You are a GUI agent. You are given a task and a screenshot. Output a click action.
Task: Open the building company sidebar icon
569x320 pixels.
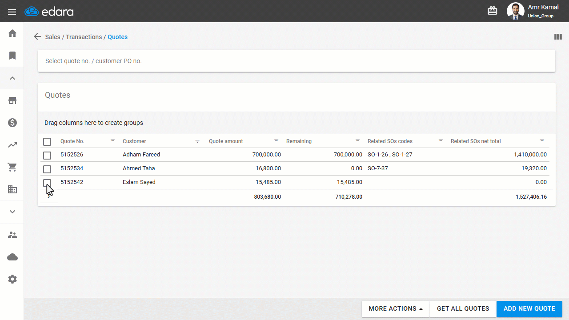pos(12,190)
